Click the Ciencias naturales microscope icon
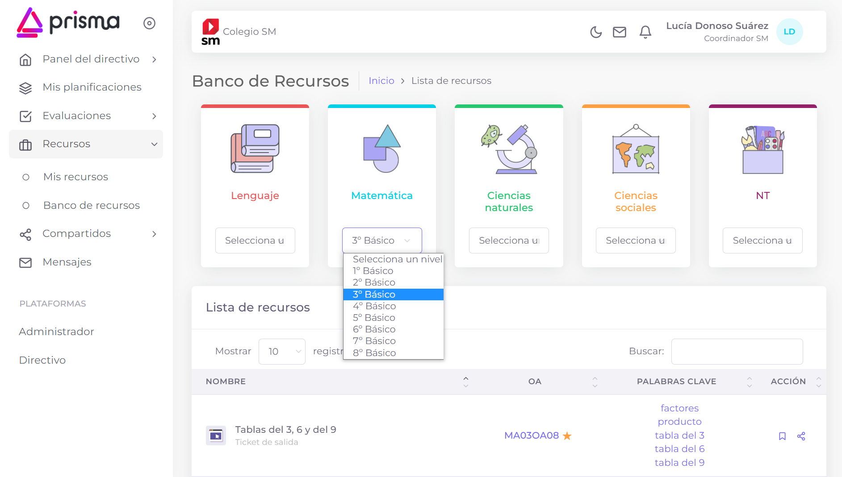This screenshot has width=842, height=477. pos(509,149)
